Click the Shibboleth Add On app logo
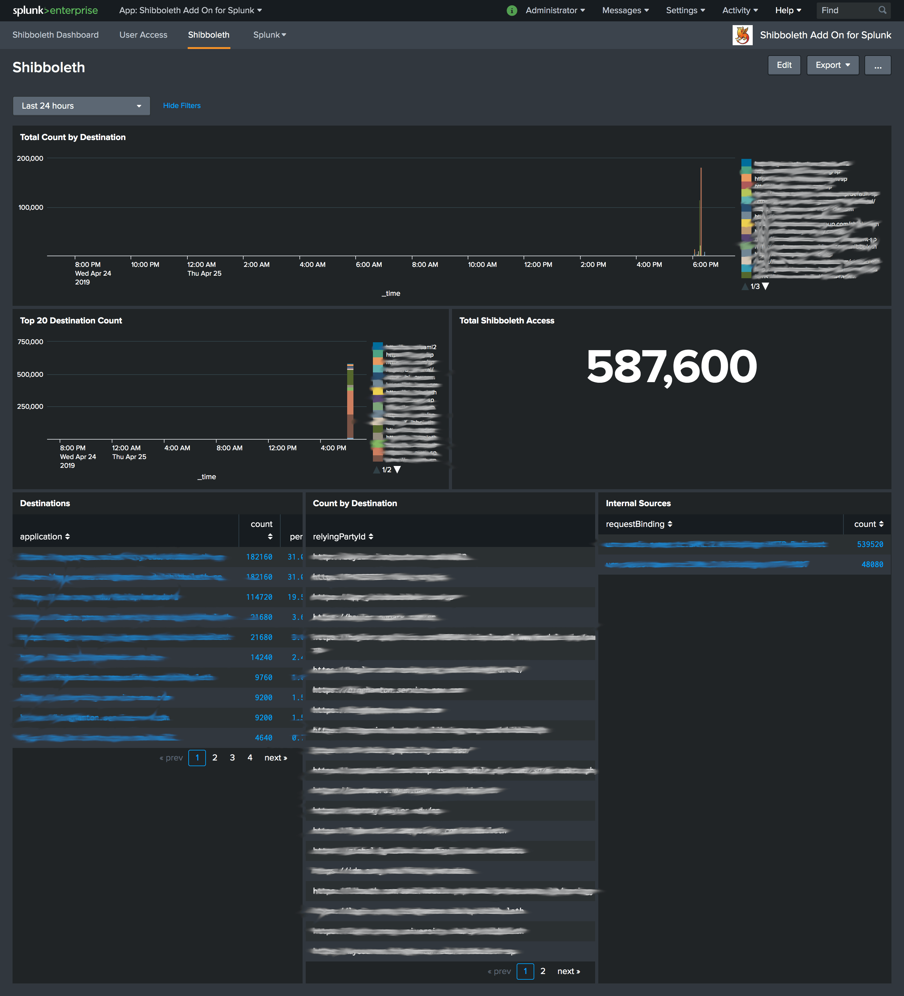 (742, 35)
